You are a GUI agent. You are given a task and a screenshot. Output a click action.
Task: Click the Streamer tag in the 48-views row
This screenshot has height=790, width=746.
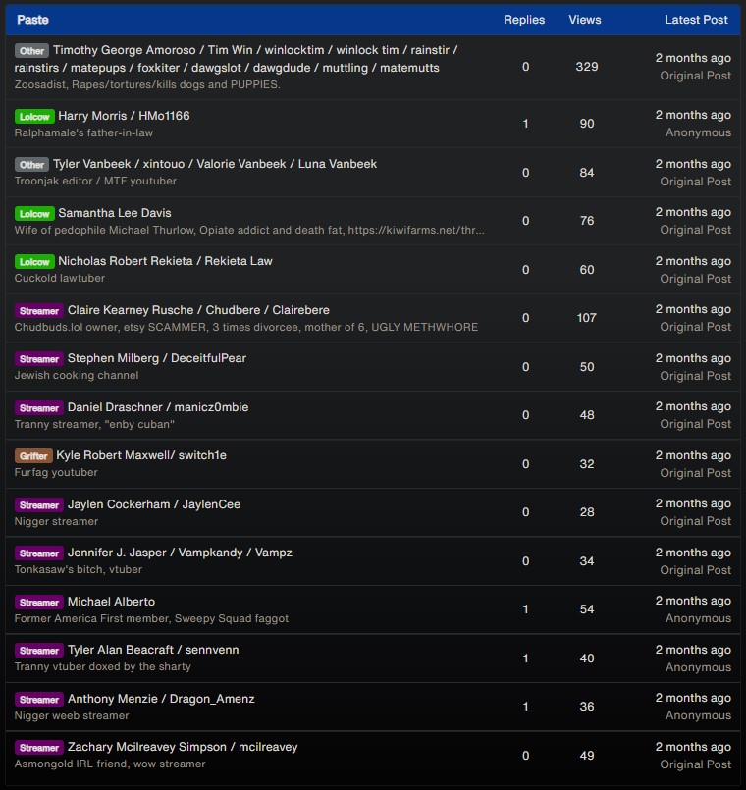click(39, 407)
